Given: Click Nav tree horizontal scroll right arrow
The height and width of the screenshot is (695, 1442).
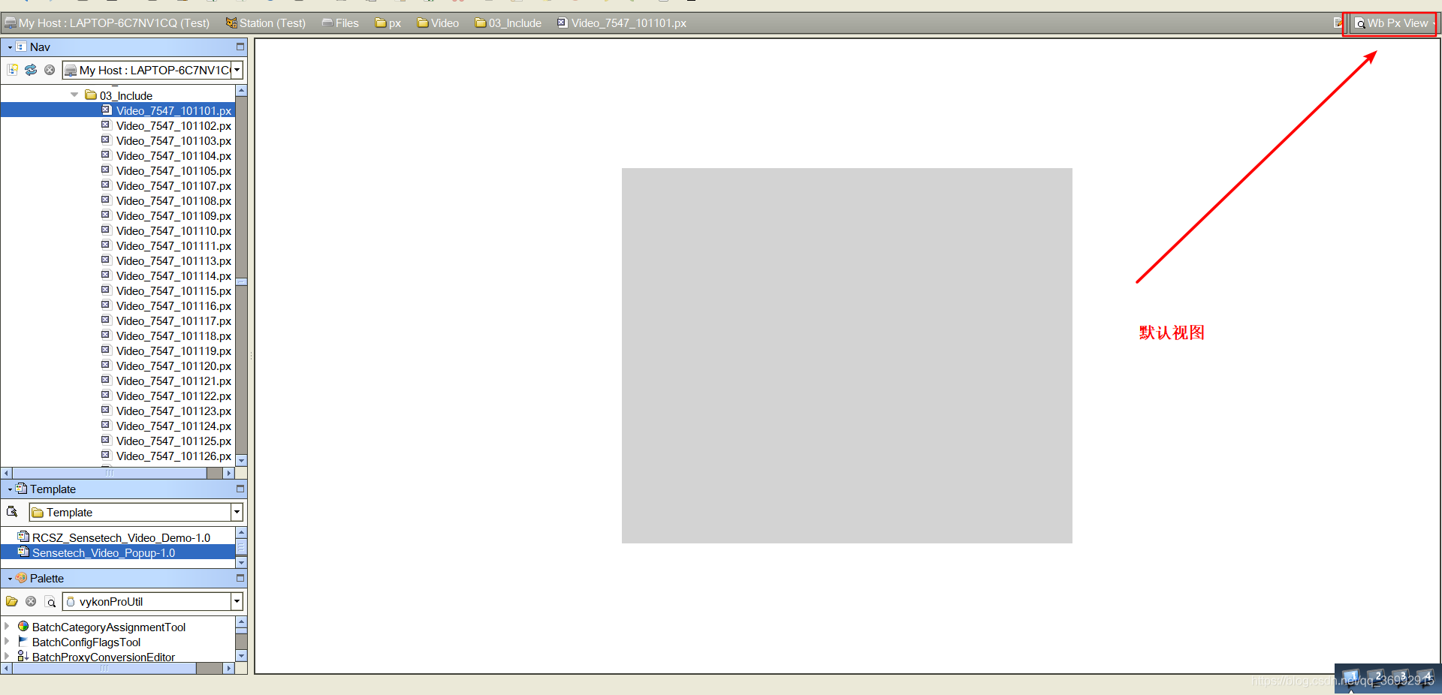Looking at the screenshot, I should click(x=229, y=473).
